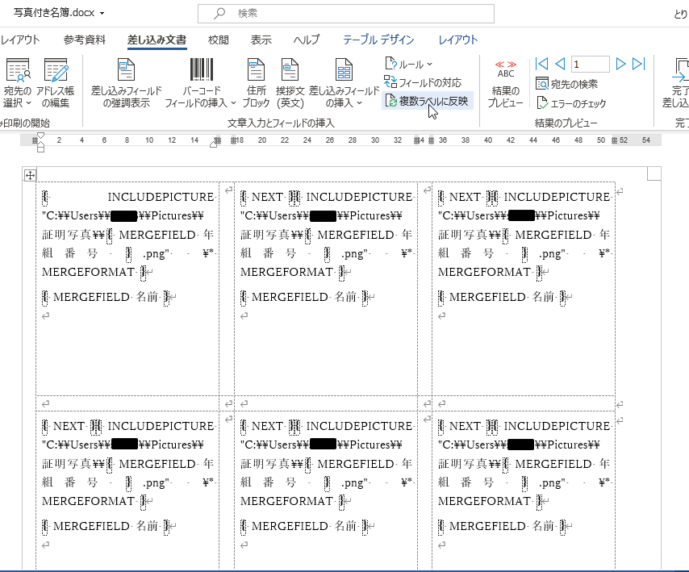Click NEXT field in bottom-left label
Image resolution: width=689 pixels, height=572 pixels.
(x=69, y=426)
